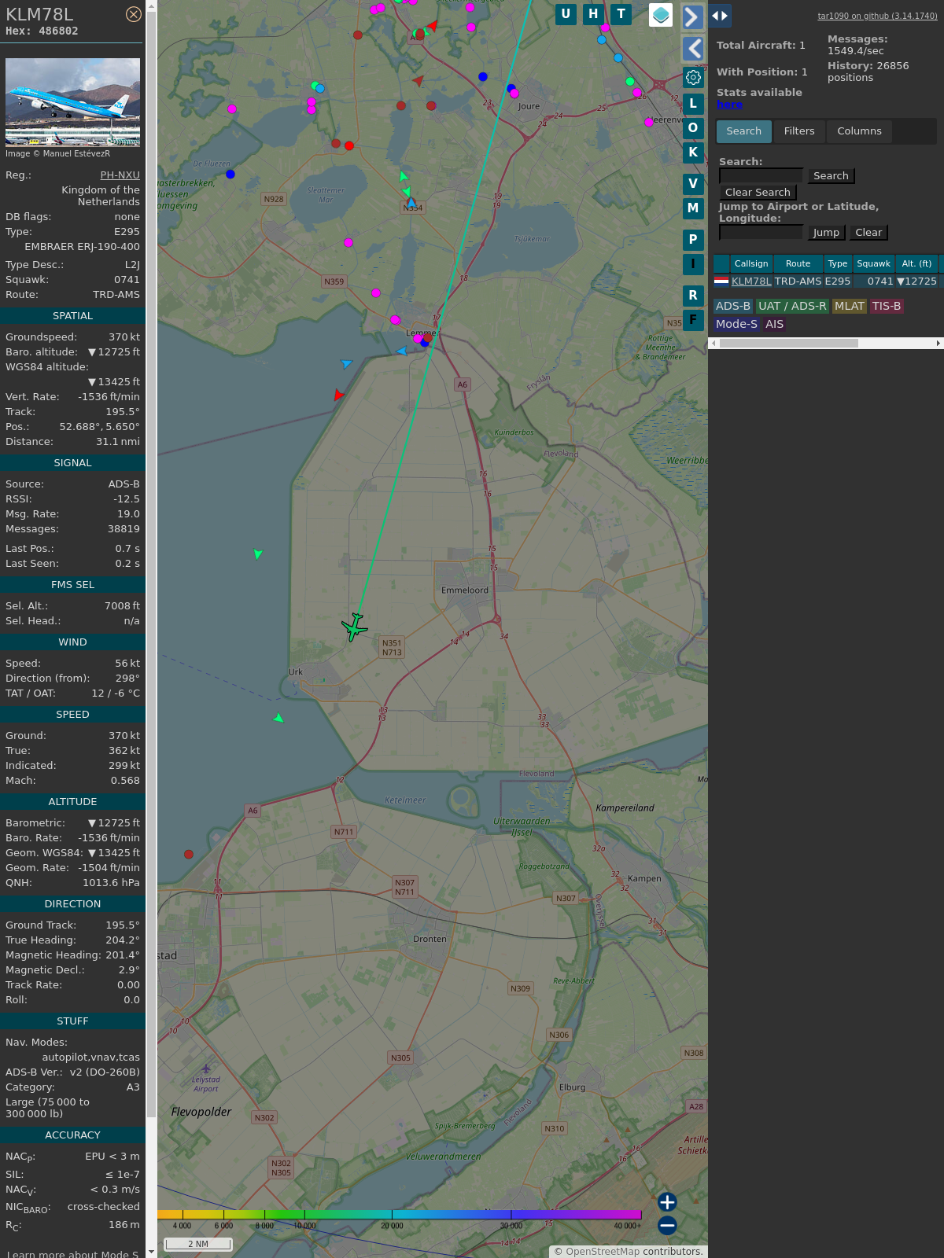Switch to the Search tab
944x1258 pixels.
(743, 131)
